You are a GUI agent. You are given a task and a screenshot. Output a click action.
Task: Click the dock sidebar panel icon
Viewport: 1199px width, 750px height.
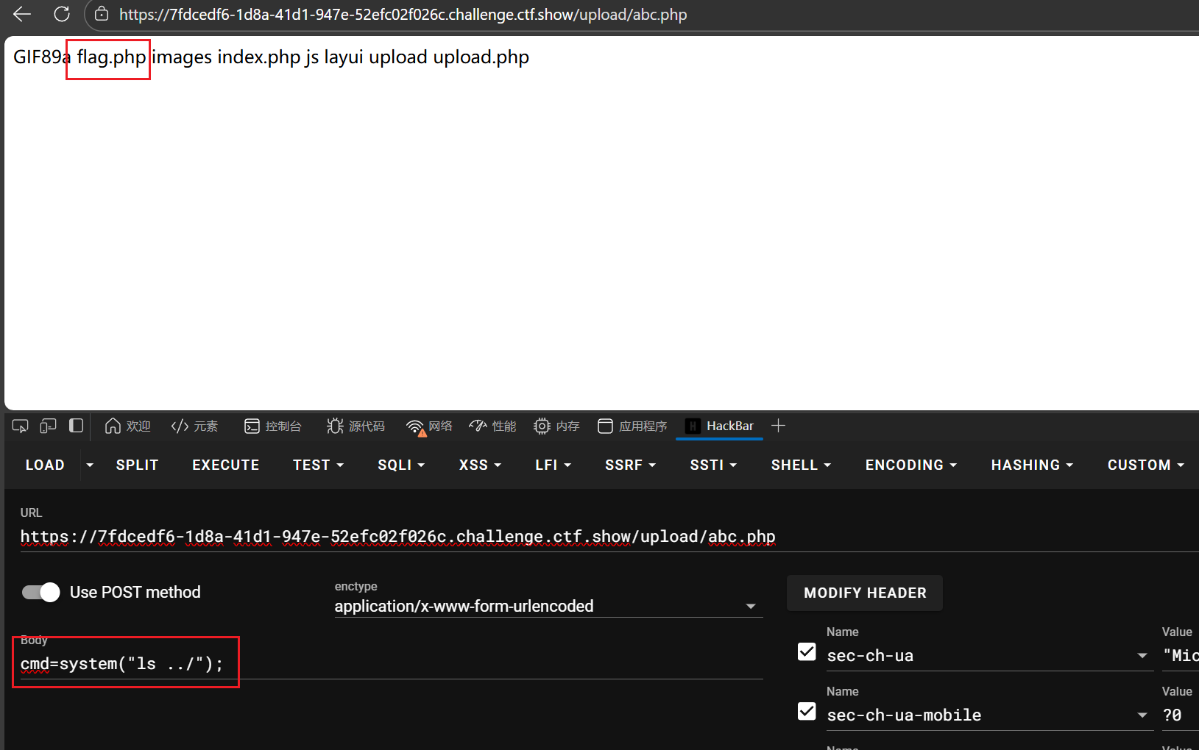point(76,426)
